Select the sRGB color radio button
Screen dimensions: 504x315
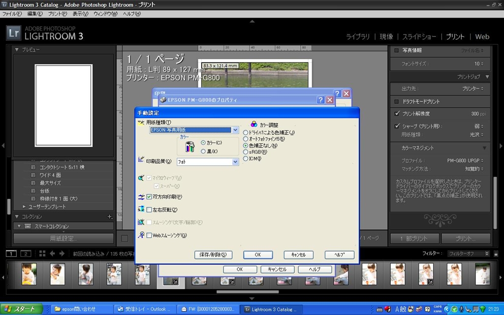pyautogui.click(x=246, y=152)
